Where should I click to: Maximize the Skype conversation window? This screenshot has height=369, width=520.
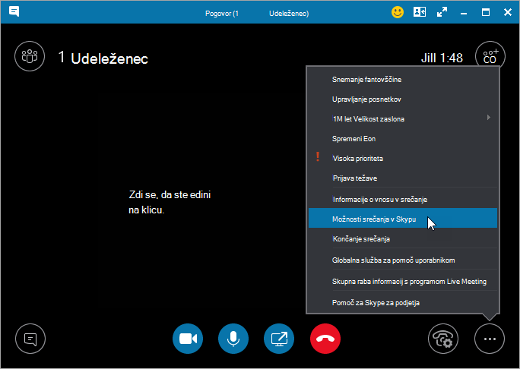pyautogui.click(x=486, y=13)
